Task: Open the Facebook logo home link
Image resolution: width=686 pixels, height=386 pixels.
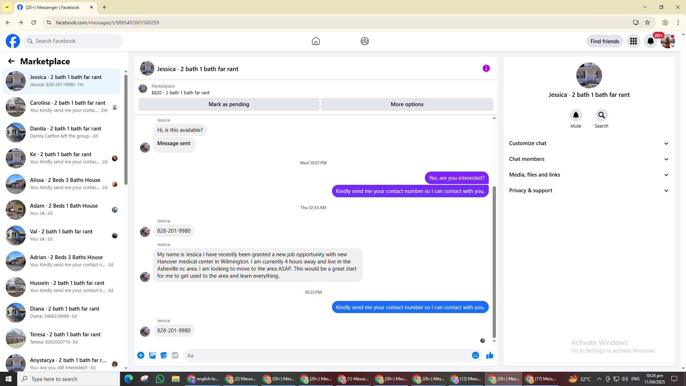Action: coord(13,41)
